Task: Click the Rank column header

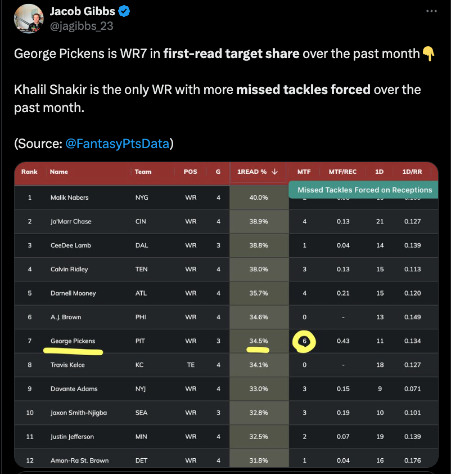Action: pyautogui.click(x=29, y=172)
